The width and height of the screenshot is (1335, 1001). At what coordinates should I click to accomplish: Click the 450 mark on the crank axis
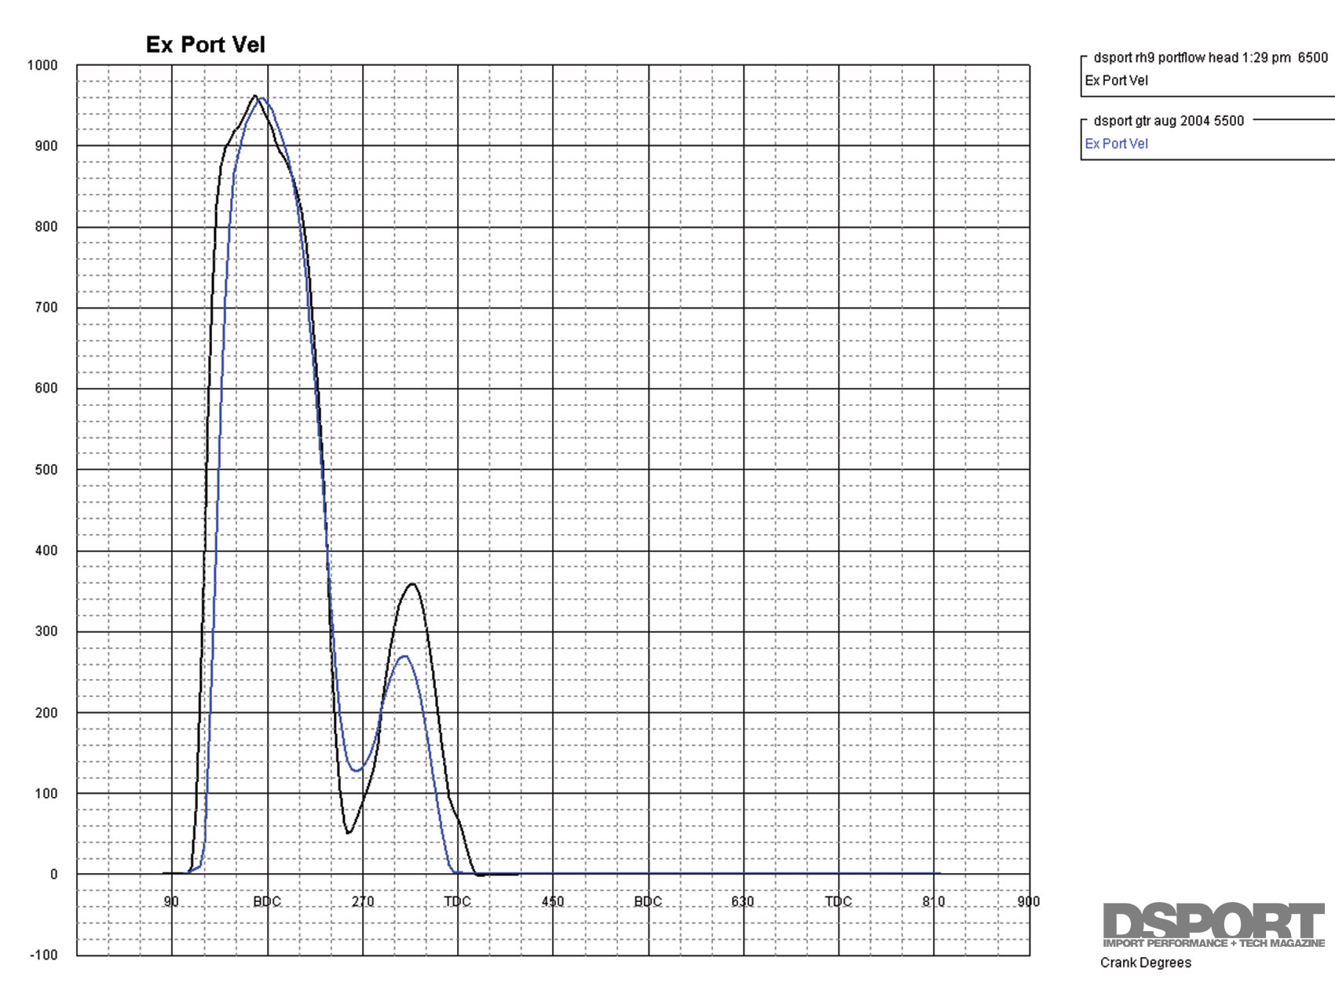click(553, 901)
